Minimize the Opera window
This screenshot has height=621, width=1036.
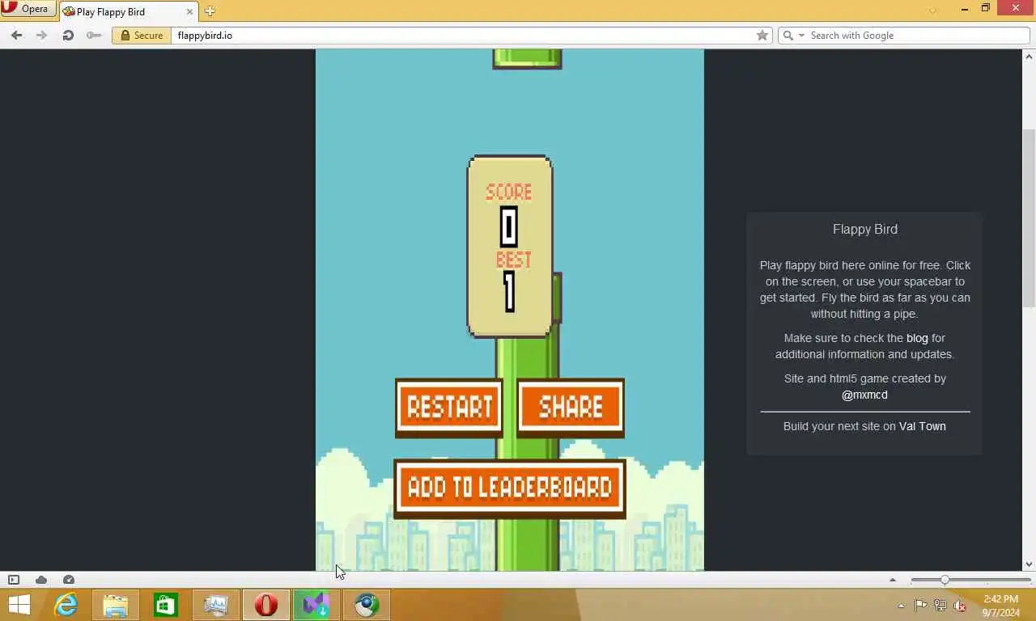point(965,9)
